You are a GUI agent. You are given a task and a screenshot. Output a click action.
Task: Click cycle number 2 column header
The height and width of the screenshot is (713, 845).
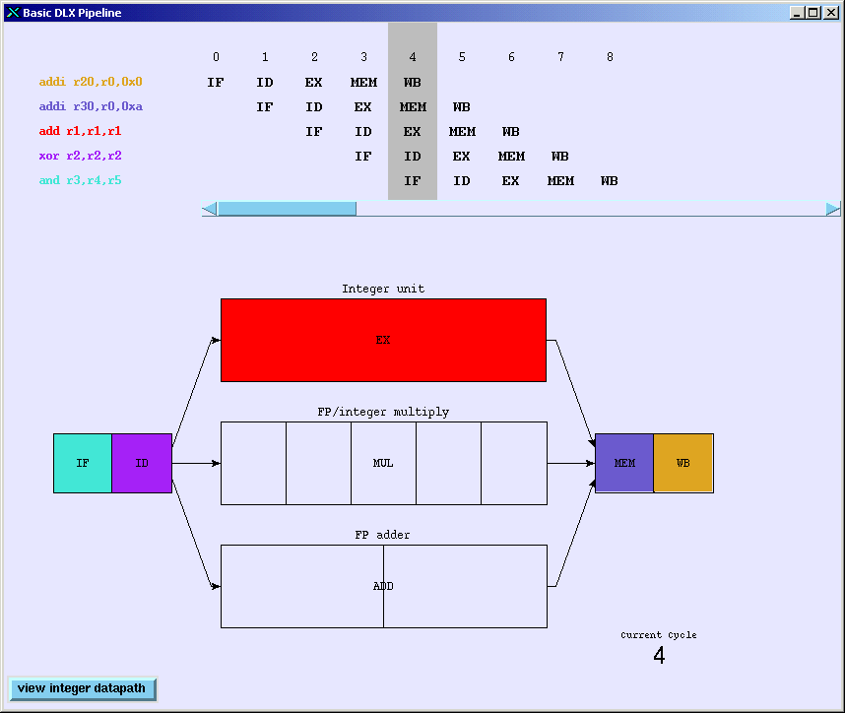click(314, 57)
